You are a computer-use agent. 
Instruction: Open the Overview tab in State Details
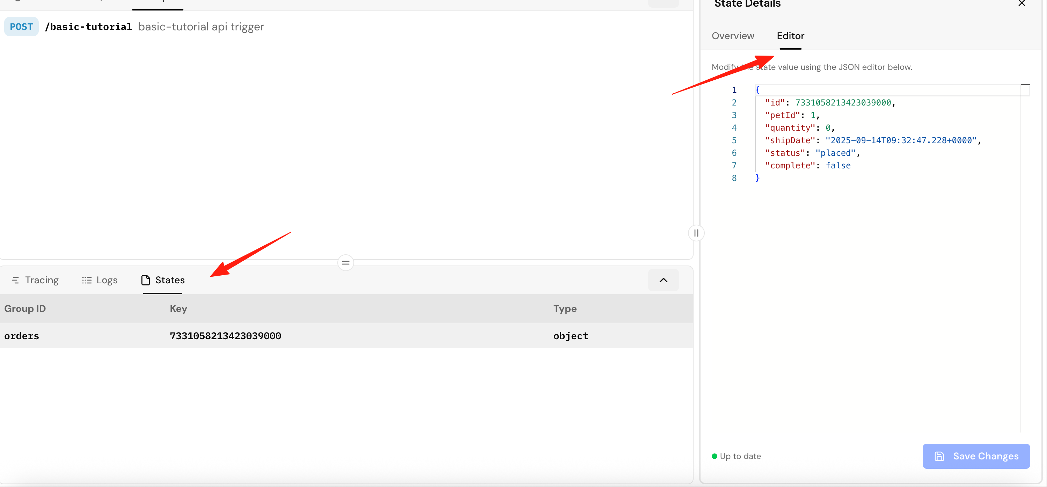[733, 36]
